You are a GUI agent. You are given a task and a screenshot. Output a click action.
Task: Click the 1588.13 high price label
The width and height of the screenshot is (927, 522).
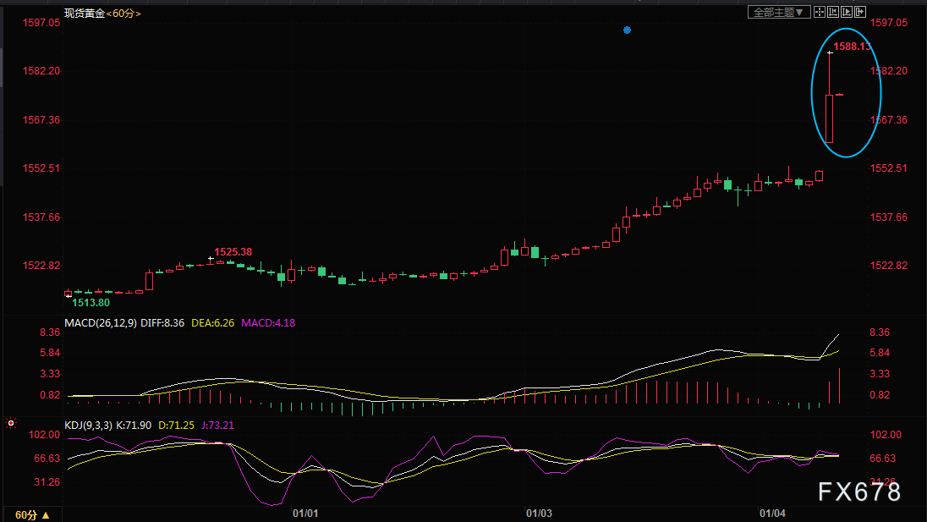pyautogui.click(x=852, y=47)
